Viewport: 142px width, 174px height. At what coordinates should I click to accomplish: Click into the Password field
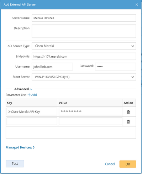115,67
